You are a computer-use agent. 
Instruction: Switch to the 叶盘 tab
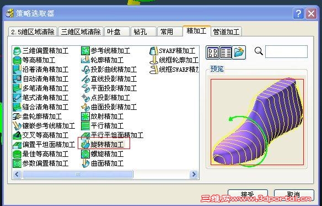click(117, 32)
